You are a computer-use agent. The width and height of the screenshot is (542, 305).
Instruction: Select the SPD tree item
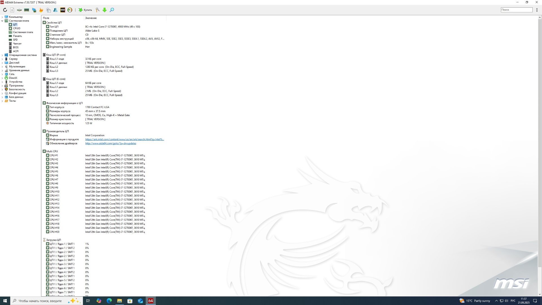click(15, 40)
